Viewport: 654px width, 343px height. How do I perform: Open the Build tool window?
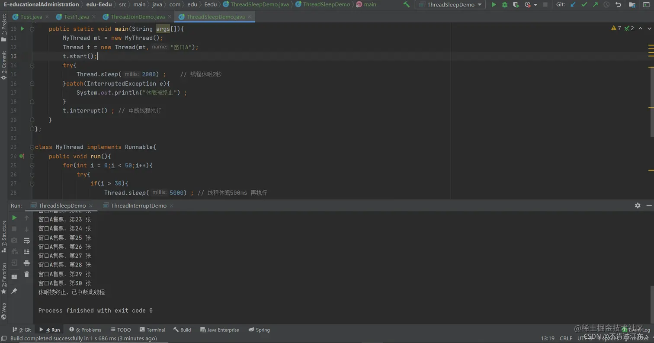tap(182, 330)
